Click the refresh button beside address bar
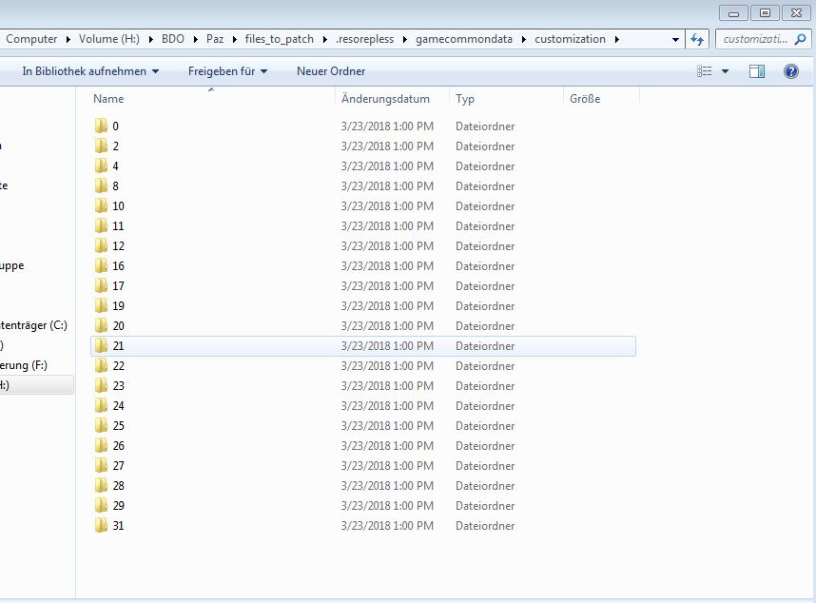 click(x=698, y=39)
